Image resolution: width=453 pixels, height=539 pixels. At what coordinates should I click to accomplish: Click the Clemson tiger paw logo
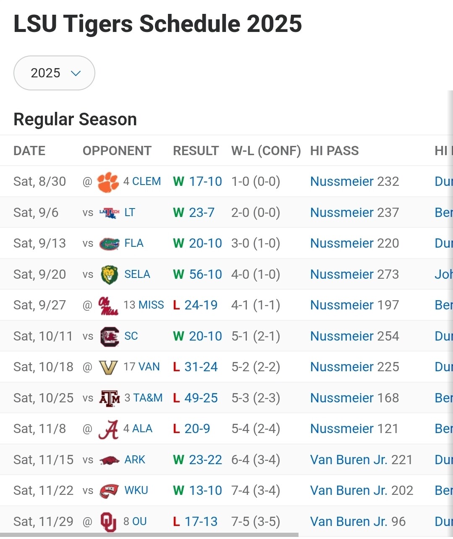[108, 182]
